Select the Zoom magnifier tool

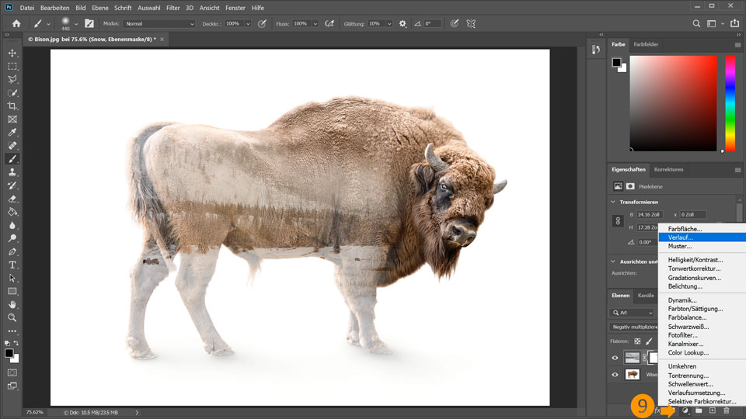click(12, 317)
